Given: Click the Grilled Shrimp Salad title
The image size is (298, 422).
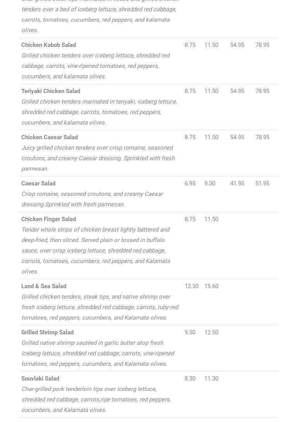Looking at the screenshot, I should pos(47,332).
